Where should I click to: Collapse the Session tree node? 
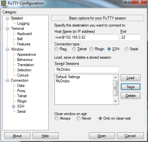7,18
